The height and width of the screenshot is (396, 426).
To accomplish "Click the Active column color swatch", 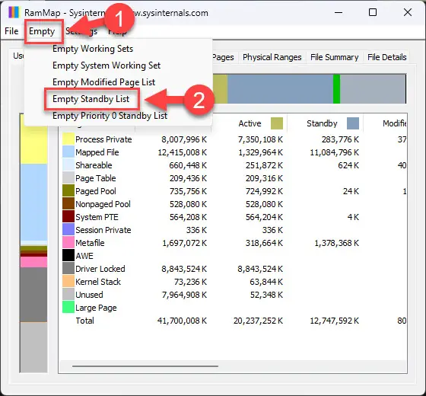I will [x=277, y=123].
